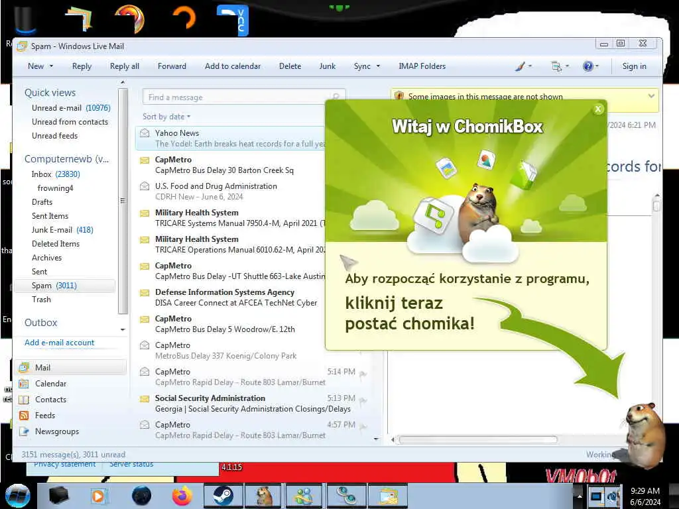Open CapMetro Bus Delay 30 Barton Creek Sq message

[x=231, y=165]
